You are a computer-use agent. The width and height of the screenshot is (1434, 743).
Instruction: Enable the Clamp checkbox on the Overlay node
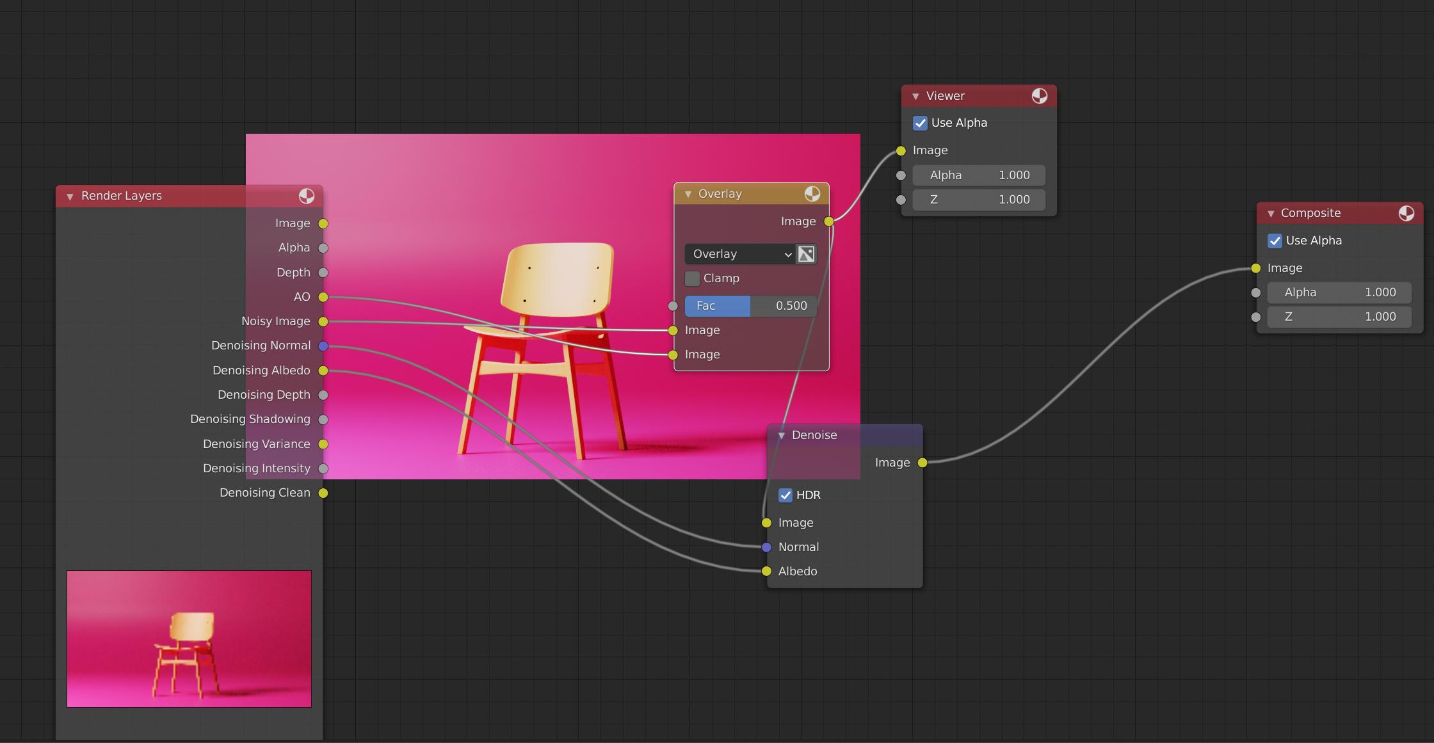coord(692,278)
